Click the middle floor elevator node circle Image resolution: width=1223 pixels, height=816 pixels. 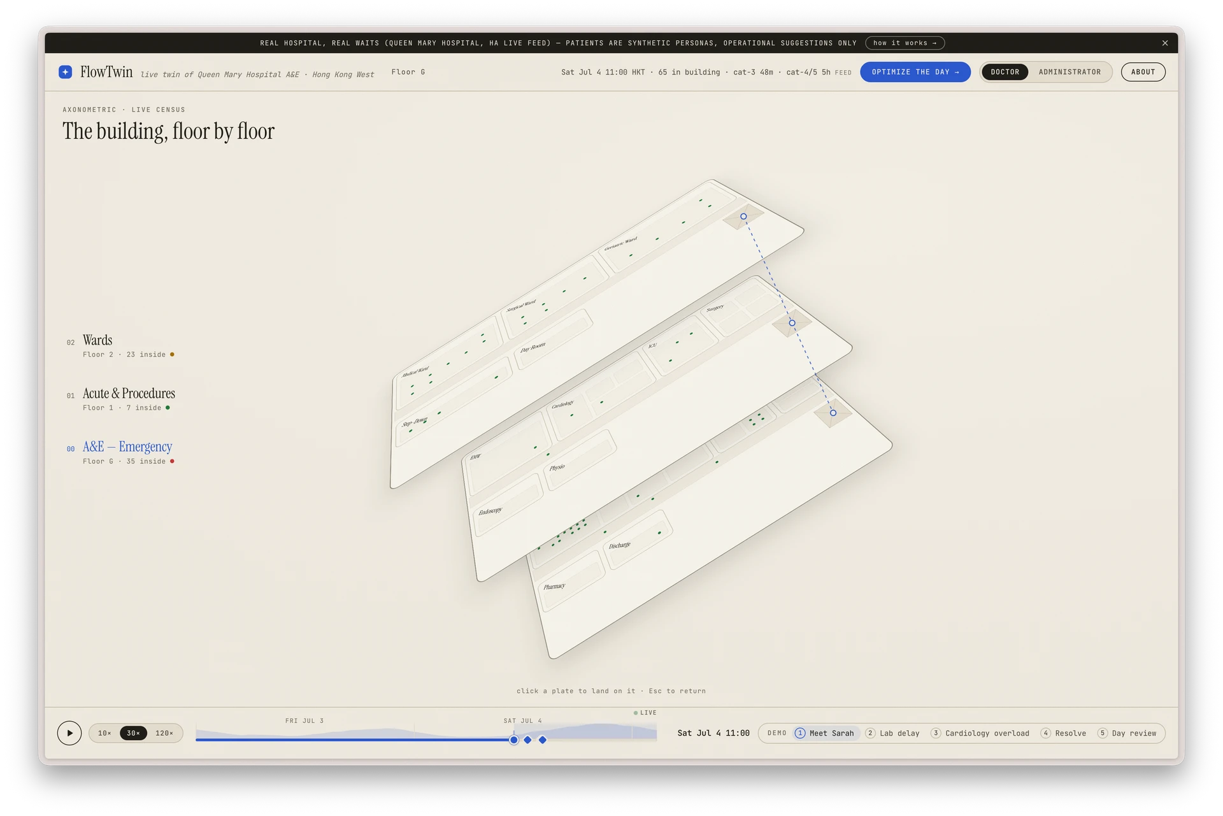[792, 323]
